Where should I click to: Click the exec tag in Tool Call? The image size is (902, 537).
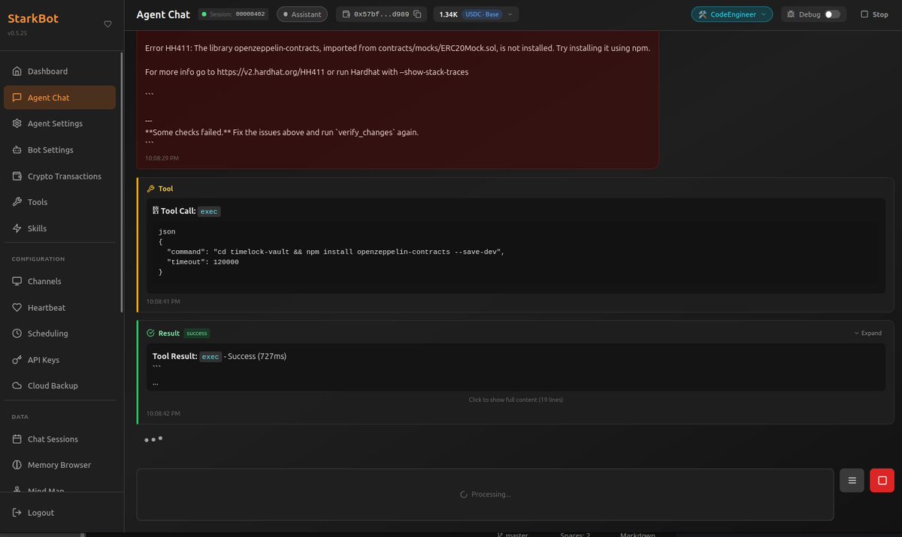click(x=209, y=212)
